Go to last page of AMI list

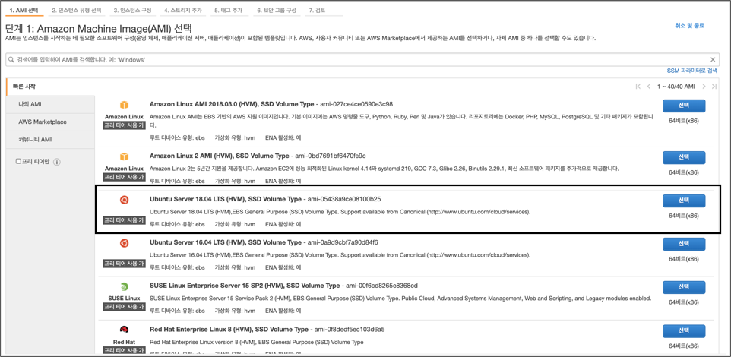point(714,87)
